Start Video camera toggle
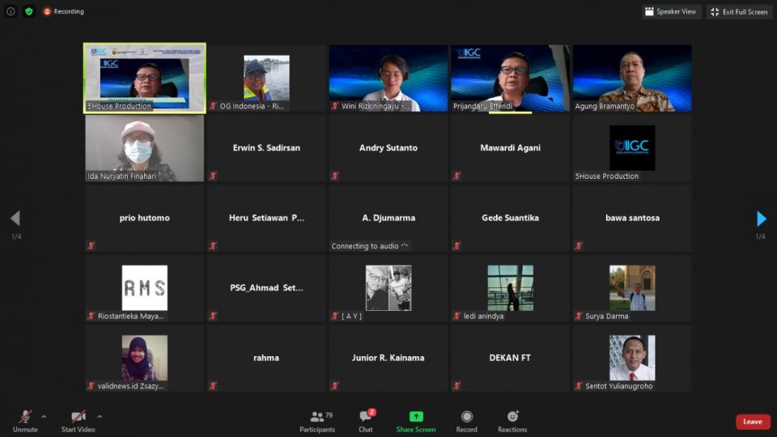Viewport: 777px width, 437px height. point(79,417)
